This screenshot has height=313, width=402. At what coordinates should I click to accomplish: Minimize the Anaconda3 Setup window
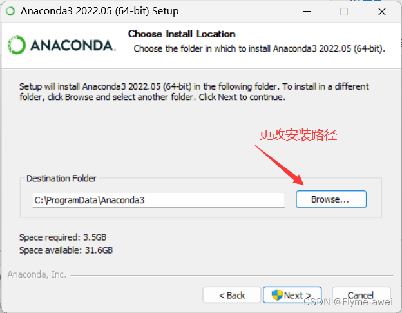307,12
